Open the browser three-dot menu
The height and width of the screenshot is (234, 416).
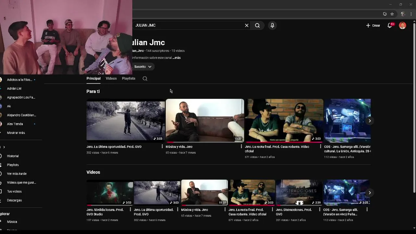pos(411,14)
